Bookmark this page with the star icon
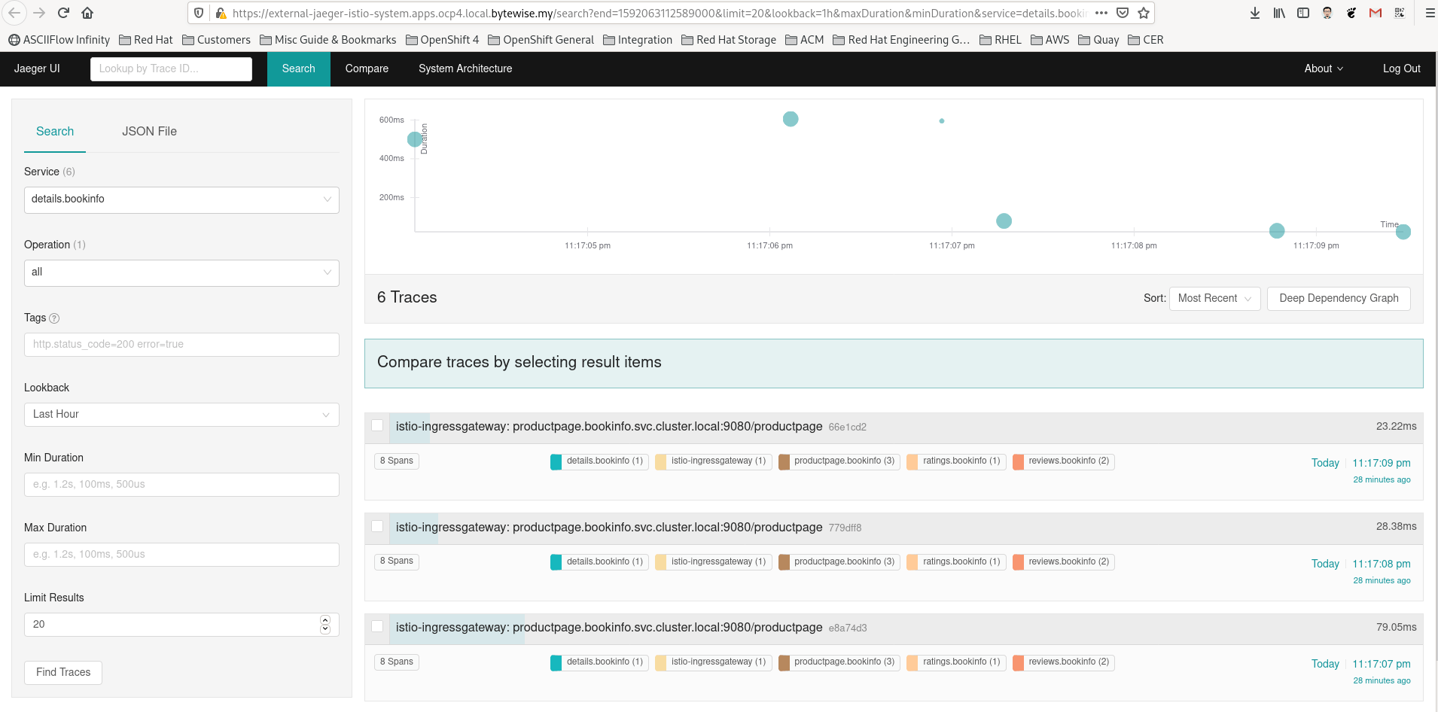The height and width of the screenshot is (712, 1438). point(1144,13)
